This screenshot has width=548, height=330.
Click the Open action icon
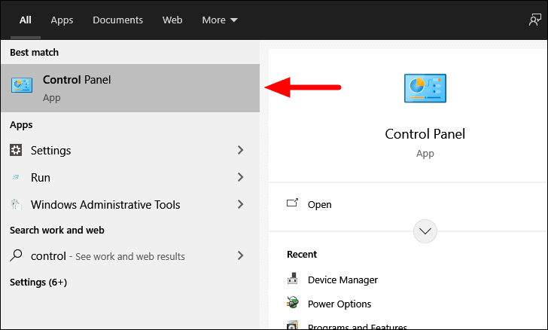[x=292, y=203]
